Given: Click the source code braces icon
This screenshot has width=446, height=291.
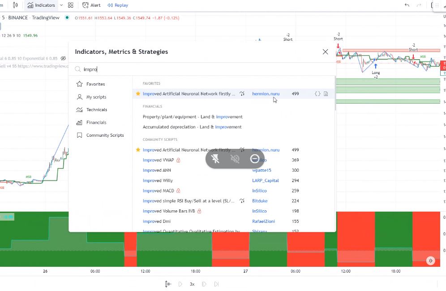Looking at the screenshot, I should click(x=317, y=94).
